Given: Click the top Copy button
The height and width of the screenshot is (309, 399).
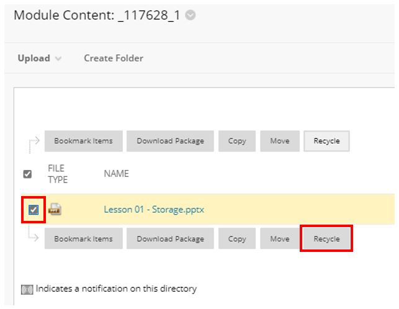Looking at the screenshot, I should 237,141.
